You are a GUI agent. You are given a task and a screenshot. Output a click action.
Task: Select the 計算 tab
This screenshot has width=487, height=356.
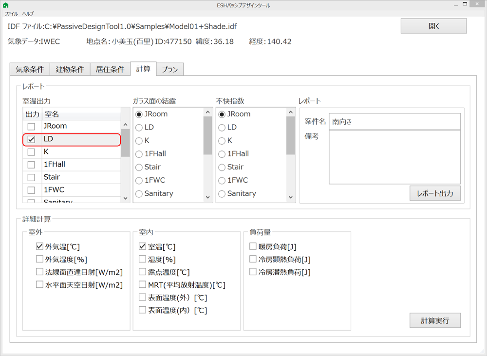pyautogui.click(x=143, y=69)
